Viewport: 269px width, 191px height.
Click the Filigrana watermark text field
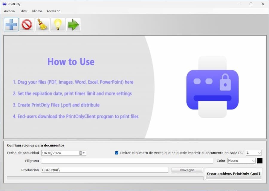coord(127,161)
